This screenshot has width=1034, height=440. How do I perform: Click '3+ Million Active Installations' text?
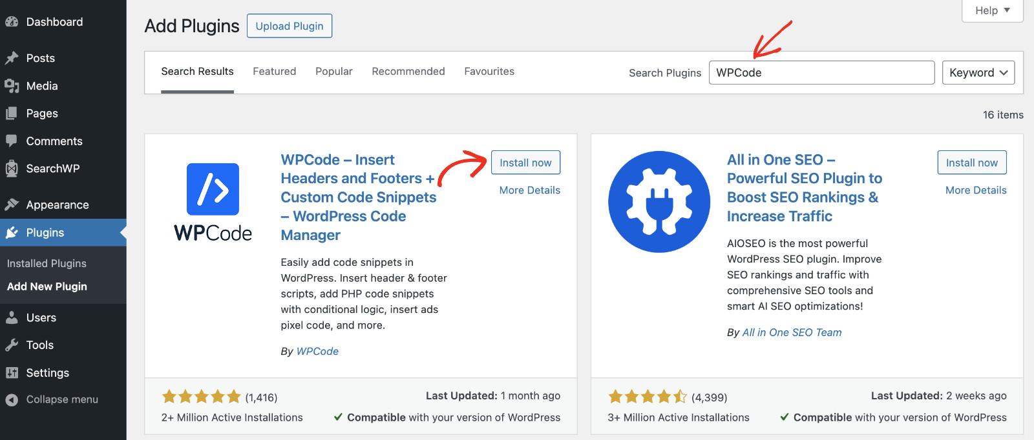[679, 418]
